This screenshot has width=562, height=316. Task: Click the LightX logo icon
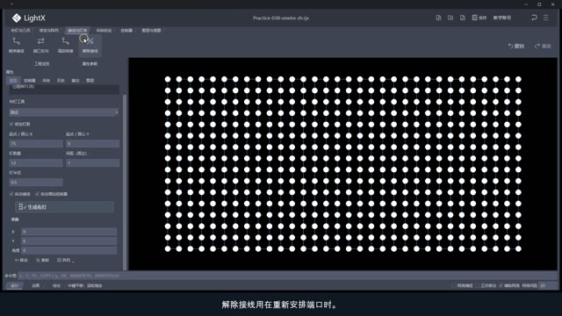[17, 18]
